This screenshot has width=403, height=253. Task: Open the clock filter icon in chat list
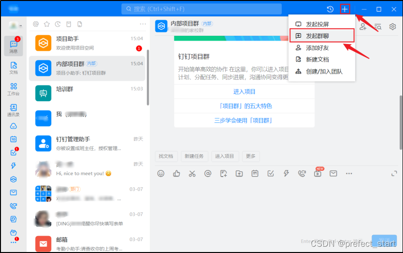pos(58,24)
